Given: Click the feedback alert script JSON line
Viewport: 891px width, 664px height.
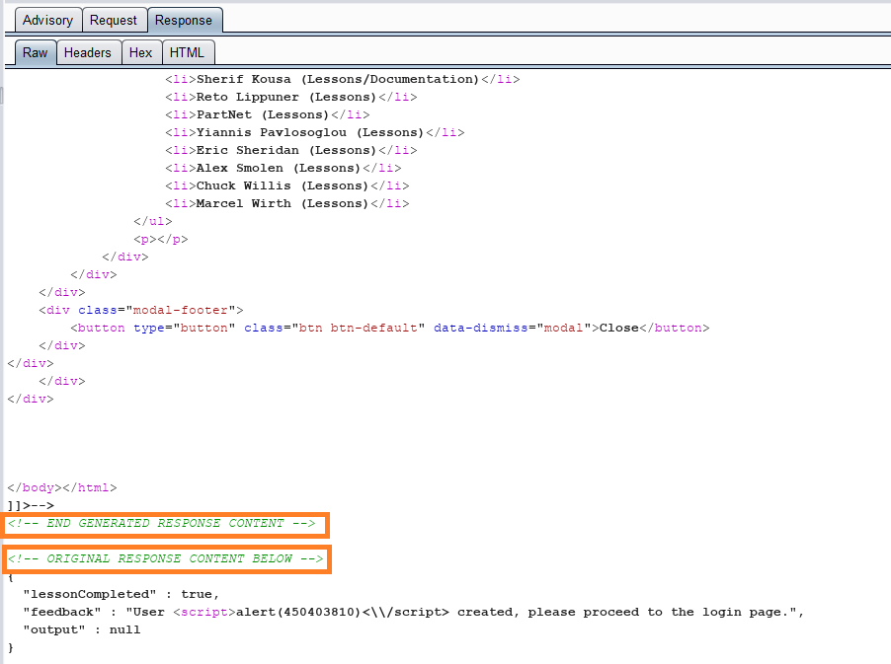Looking at the screenshot, I should coord(414,613).
